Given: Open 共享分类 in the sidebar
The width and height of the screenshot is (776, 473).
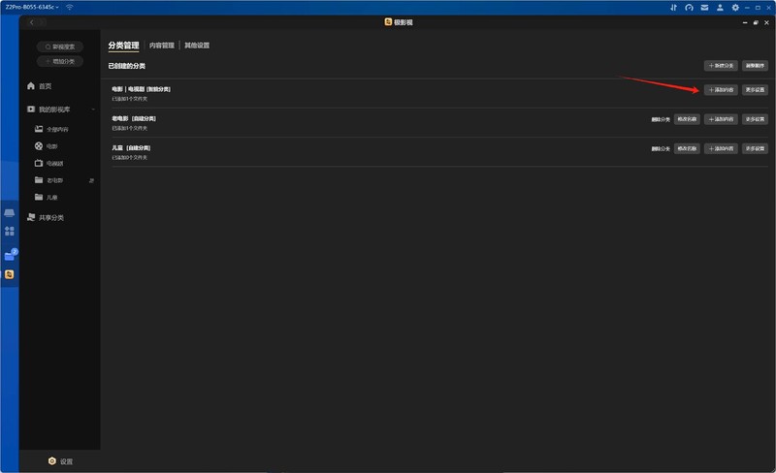Looking at the screenshot, I should [45, 218].
